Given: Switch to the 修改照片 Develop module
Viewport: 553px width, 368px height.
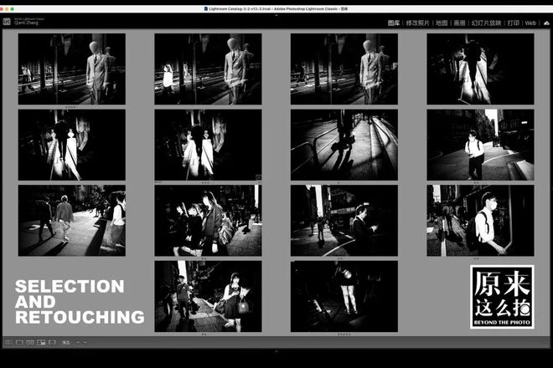Looking at the screenshot, I should (417, 23).
